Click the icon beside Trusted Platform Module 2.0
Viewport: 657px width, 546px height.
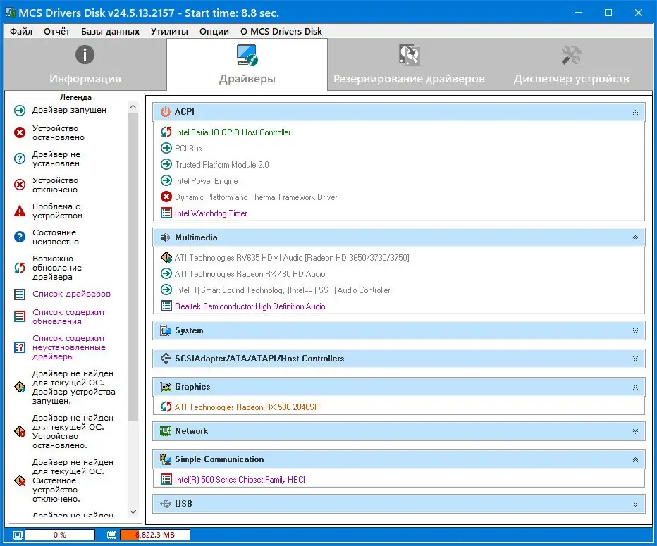pos(166,165)
